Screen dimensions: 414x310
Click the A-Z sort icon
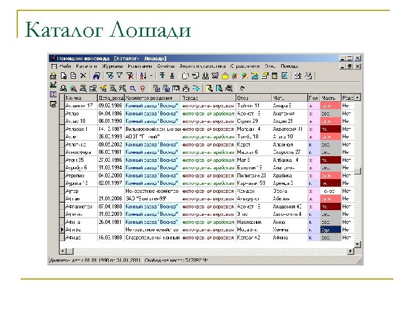point(143,76)
